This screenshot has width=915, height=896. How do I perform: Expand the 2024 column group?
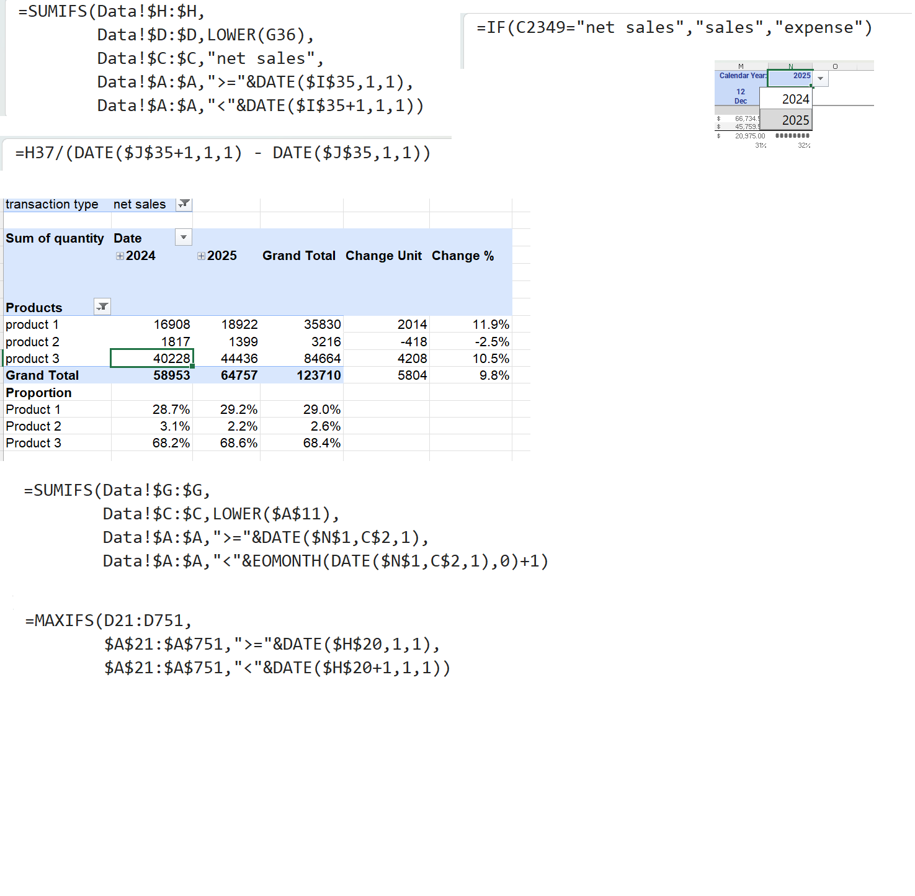coord(119,256)
